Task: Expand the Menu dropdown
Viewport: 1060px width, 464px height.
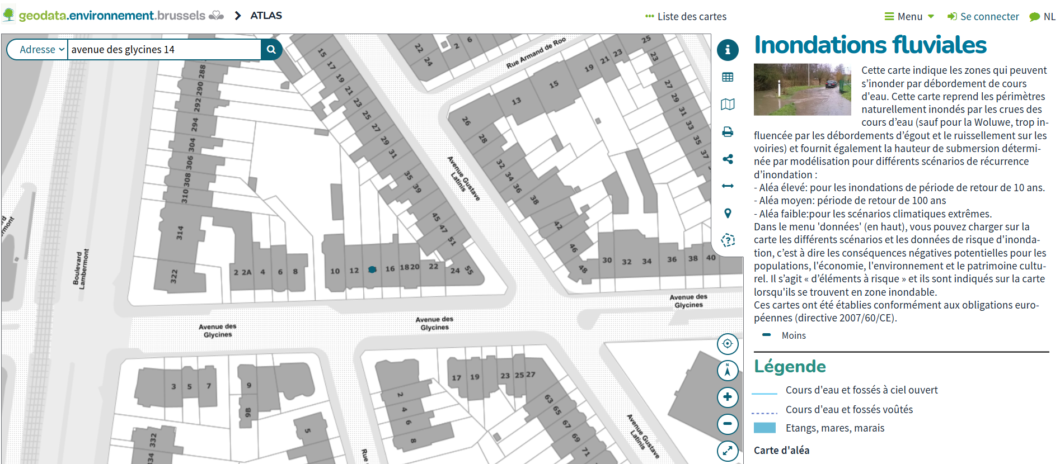Action: click(x=909, y=17)
